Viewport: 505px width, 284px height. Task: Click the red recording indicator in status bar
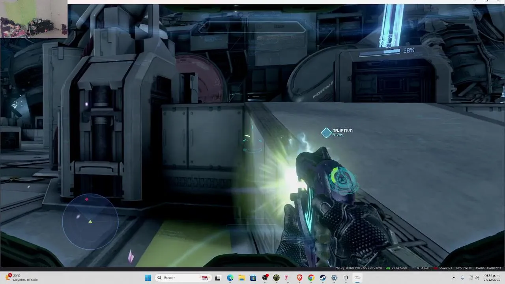pos(436,268)
